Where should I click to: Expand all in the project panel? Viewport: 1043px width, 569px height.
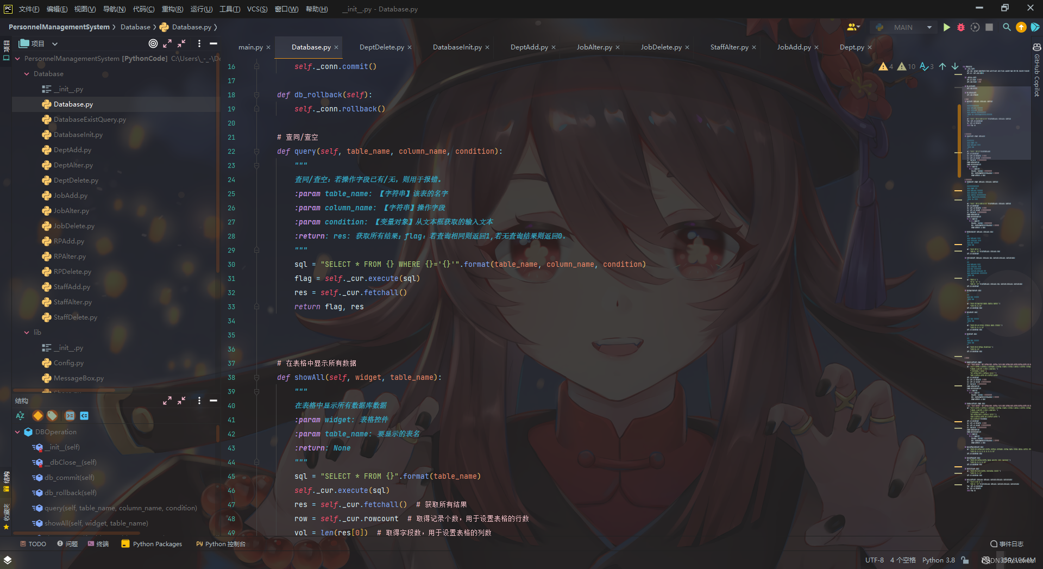tap(167, 43)
